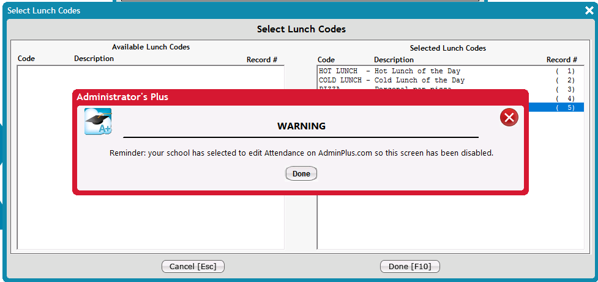Click the Administrator's Plus dialog title
The height and width of the screenshot is (282, 598).
122,97
